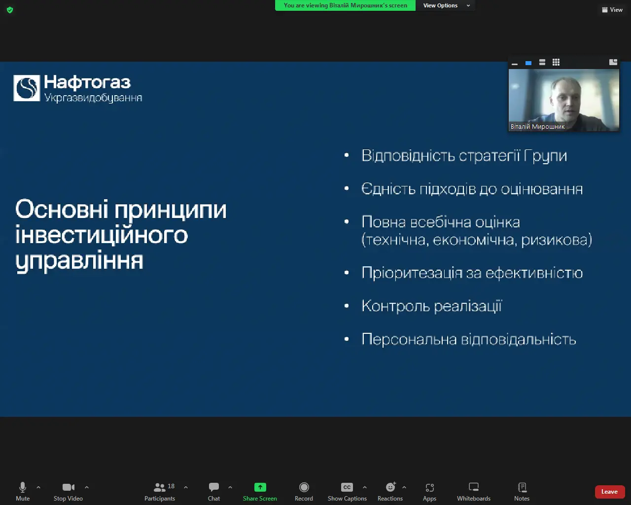The image size is (631, 505).
Task: Open the View layout menu
Action: (612, 10)
